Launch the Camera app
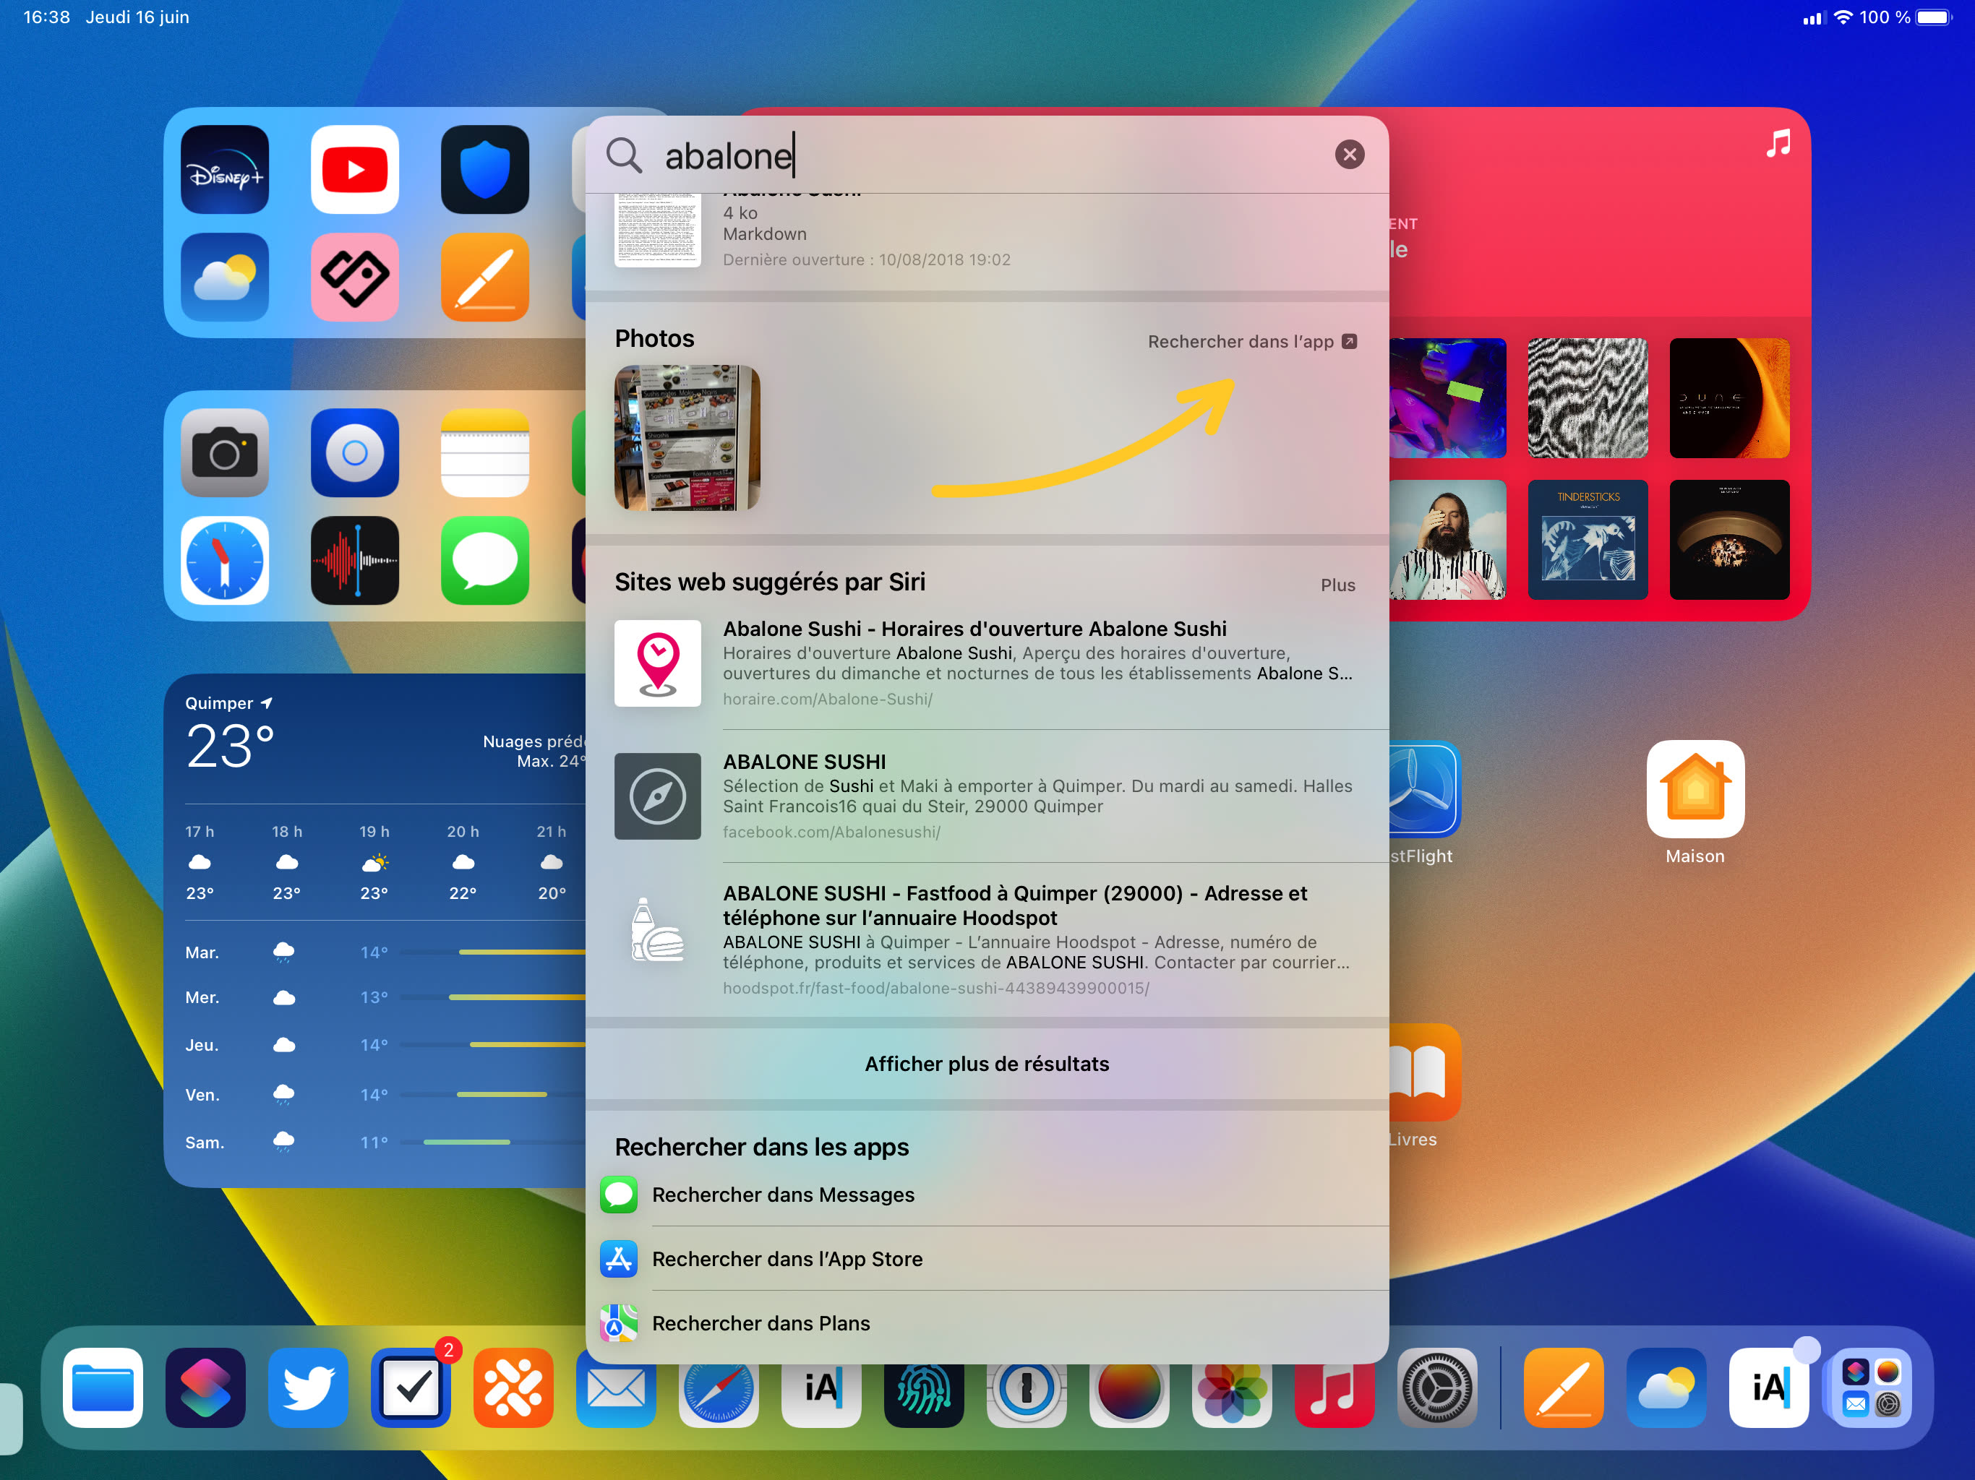Image resolution: width=1975 pixels, height=1480 pixels. point(224,452)
